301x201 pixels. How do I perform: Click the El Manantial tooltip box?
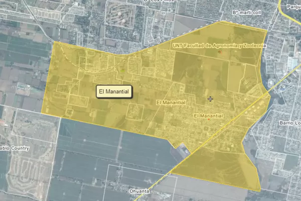114,91
